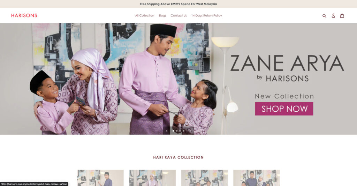Open the fourth Hari Raya collection thumbnail
Screen dimensions: 357x186
coord(257,178)
